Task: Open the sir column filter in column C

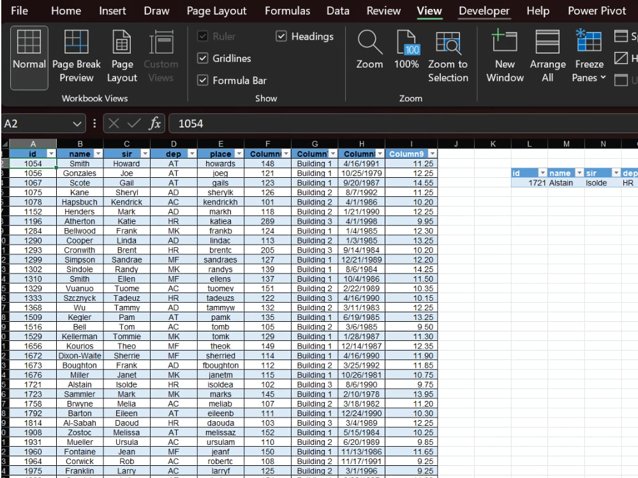Action: 145,154
